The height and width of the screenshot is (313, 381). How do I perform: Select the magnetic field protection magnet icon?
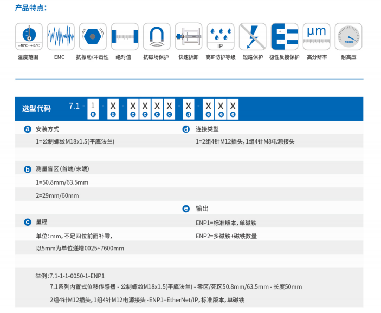click(157, 37)
